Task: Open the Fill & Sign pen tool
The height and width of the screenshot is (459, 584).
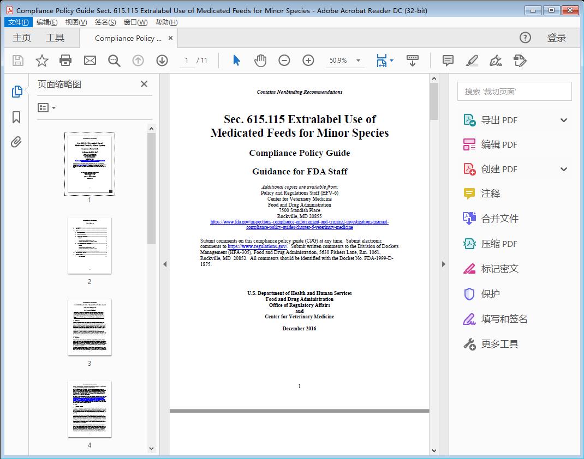Action: pos(496,61)
